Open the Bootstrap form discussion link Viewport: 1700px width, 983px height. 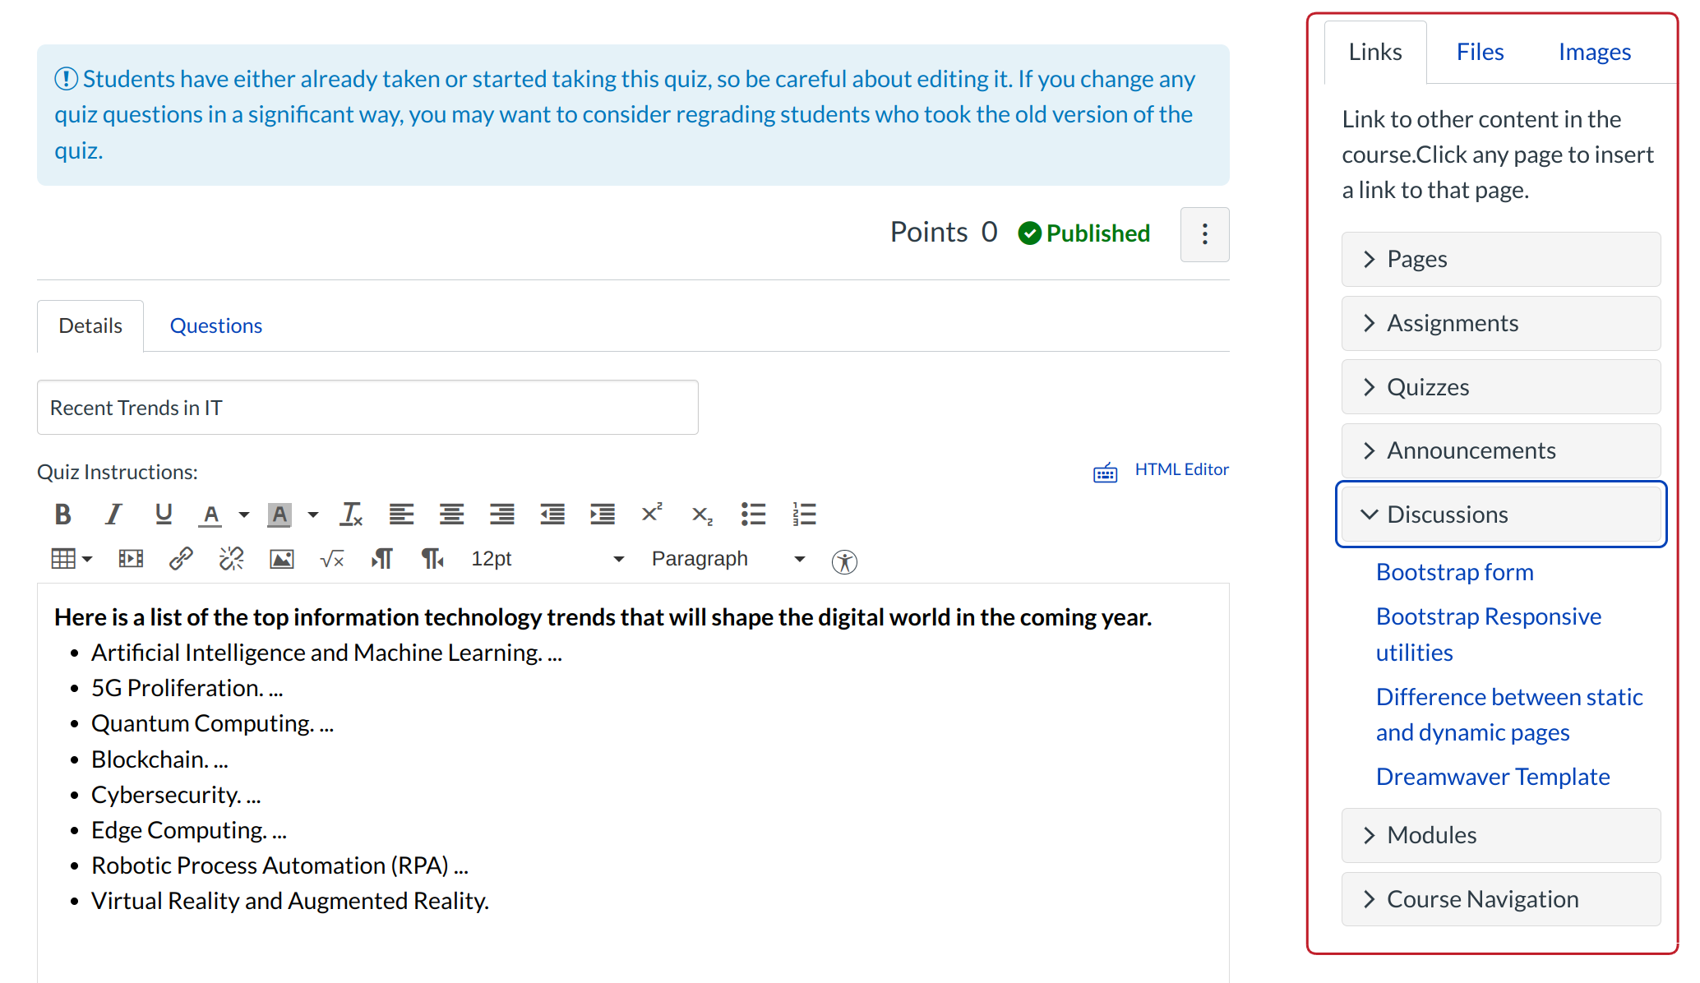click(x=1454, y=571)
